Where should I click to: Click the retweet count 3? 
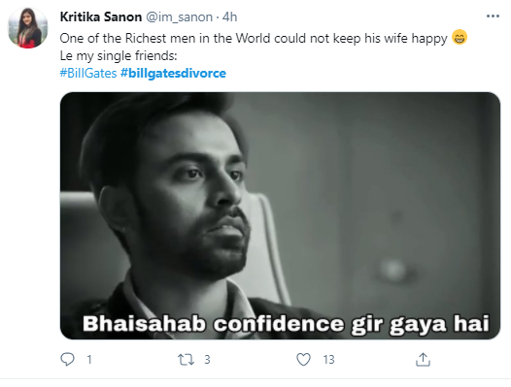tap(207, 360)
